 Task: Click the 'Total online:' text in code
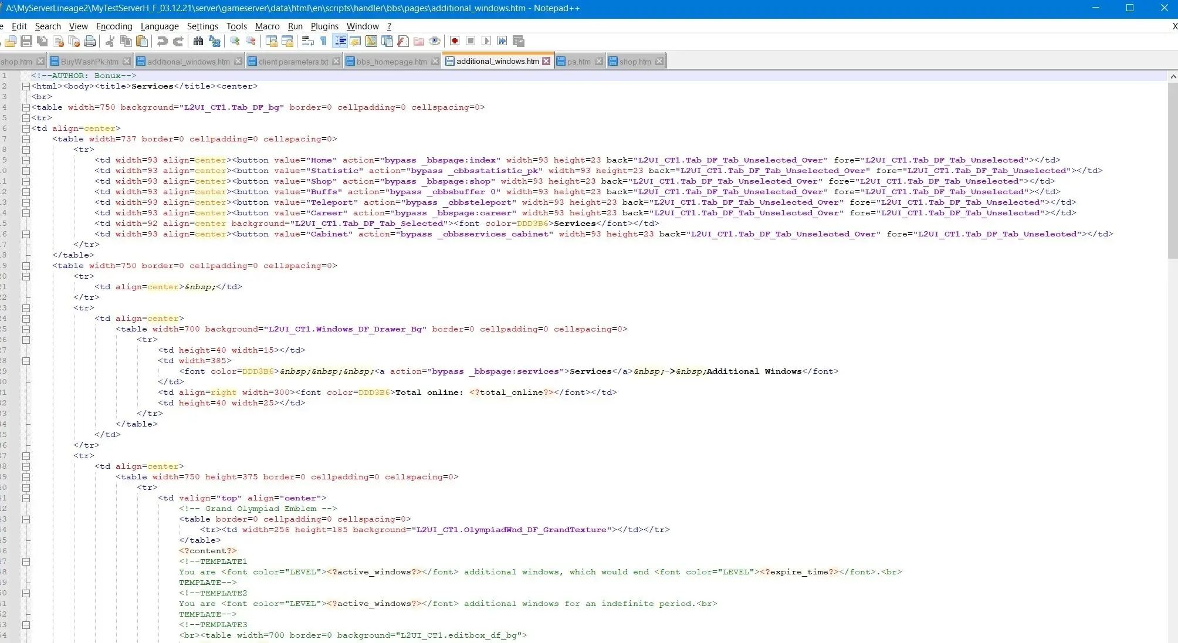pos(429,392)
